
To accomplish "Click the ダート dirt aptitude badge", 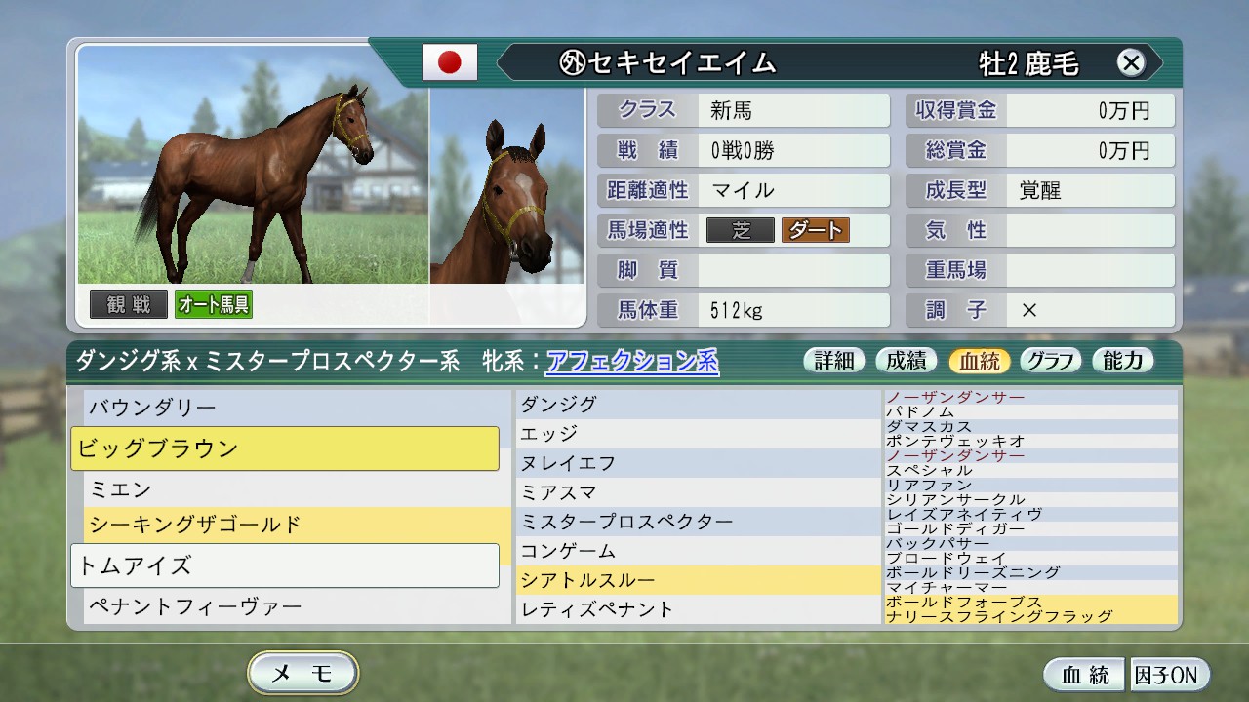I will pyautogui.click(x=816, y=230).
